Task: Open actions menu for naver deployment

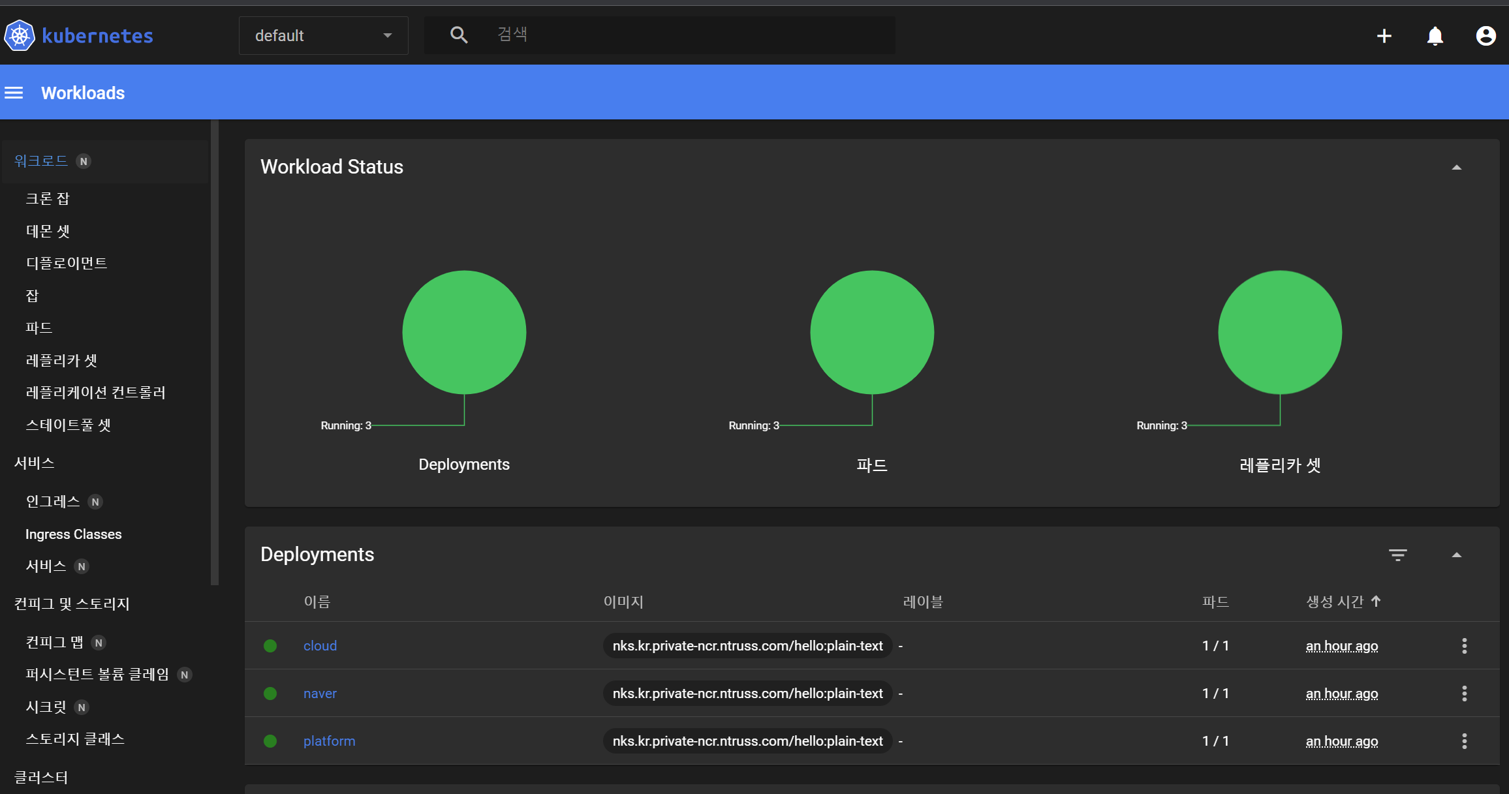Action: 1464,694
